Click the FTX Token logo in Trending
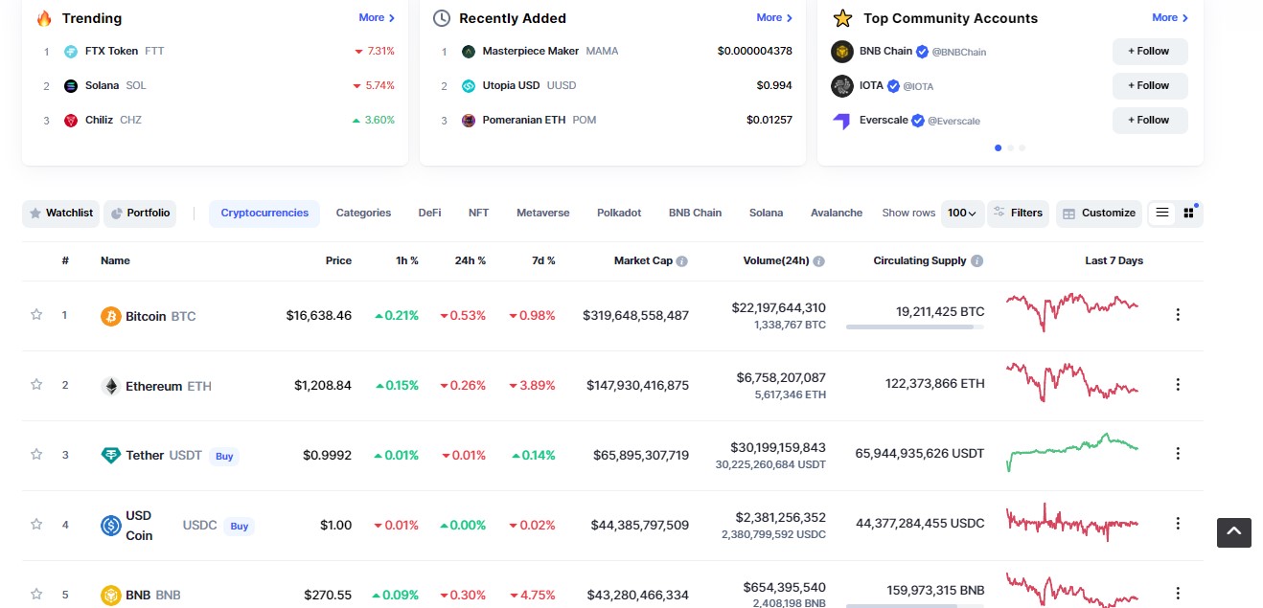 [71, 51]
